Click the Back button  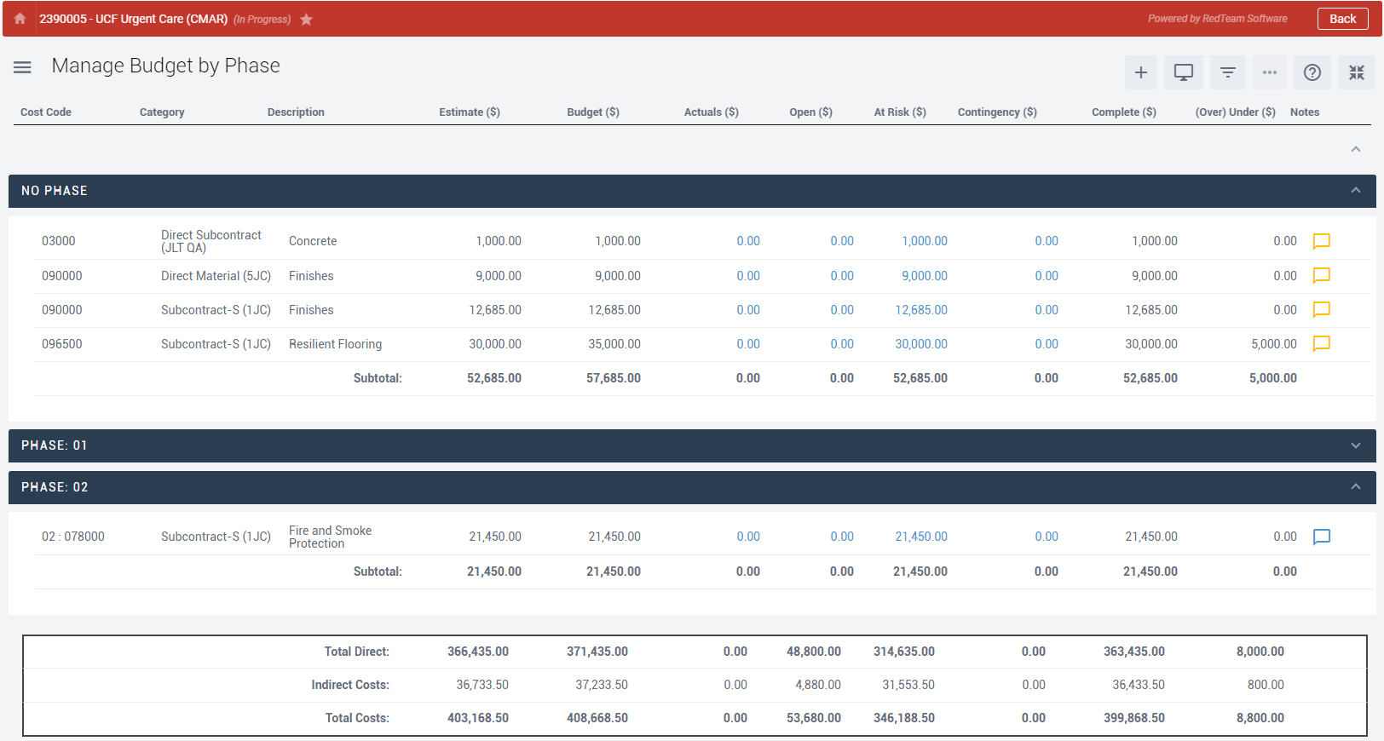click(1342, 19)
